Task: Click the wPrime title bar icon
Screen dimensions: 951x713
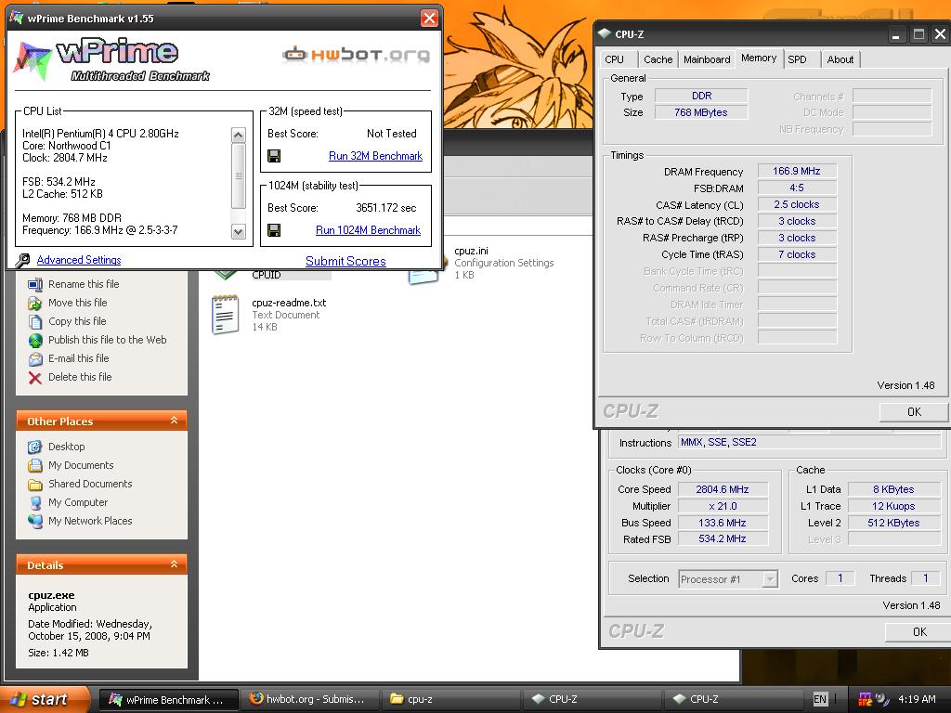Action: coord(17,18)
